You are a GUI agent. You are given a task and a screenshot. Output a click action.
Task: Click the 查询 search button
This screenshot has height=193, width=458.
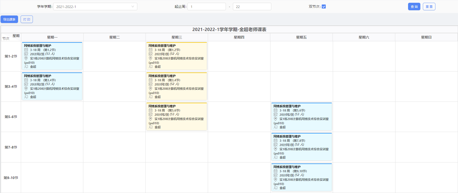[x=414, y=6]
